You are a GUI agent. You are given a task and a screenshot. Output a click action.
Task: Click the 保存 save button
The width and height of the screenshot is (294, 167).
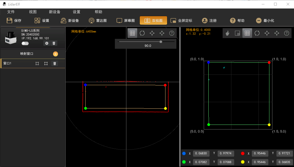(x=14, y=21)
